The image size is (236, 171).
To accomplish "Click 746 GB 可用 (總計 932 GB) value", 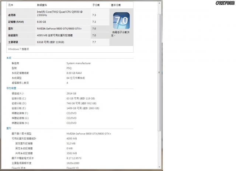I will pos(81,104).
